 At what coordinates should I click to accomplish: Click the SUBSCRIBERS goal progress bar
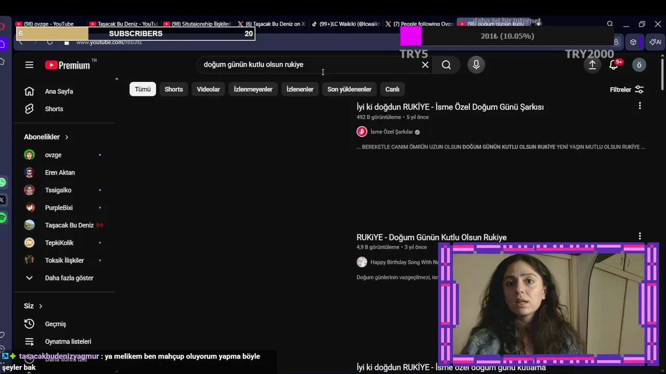coord(136,34)
